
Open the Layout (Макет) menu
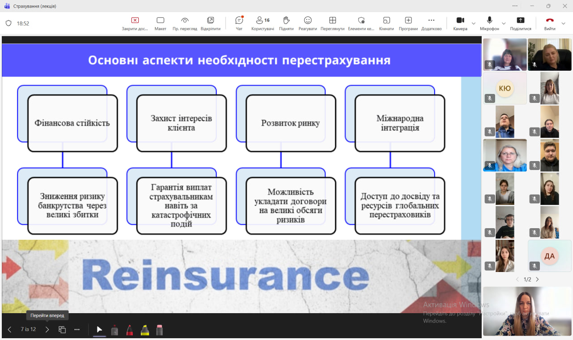click(160, 23)
